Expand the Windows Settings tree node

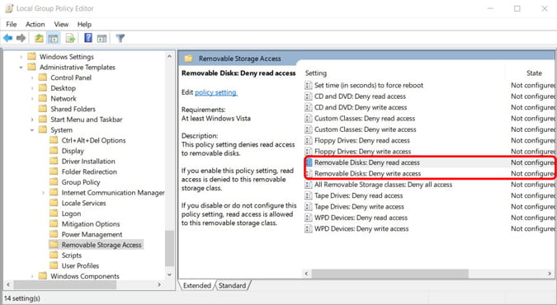[x=21, y=57]
